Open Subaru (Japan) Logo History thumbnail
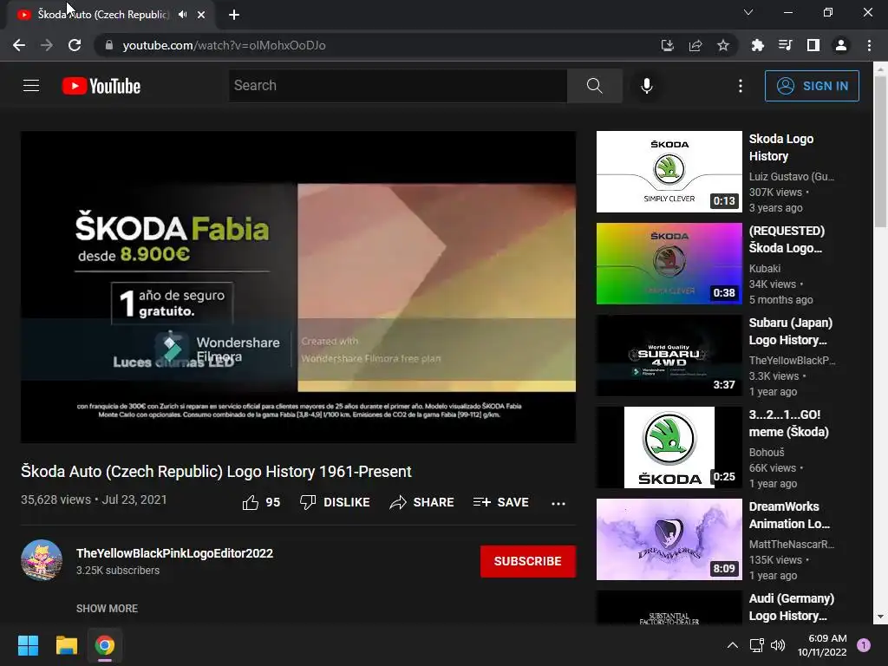The width and height of the screenshot is (888, 666). coord(669,356)
